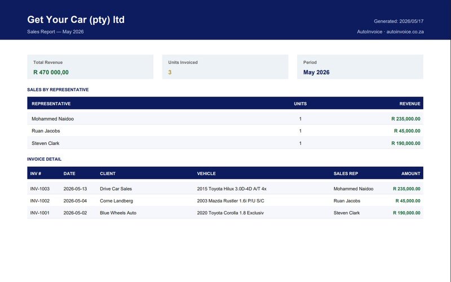The image size is (451, 282).
Task: Click the 2015 Toyota Hilux 3.0D-4D vehicle
Action: (x=232, y=189)
